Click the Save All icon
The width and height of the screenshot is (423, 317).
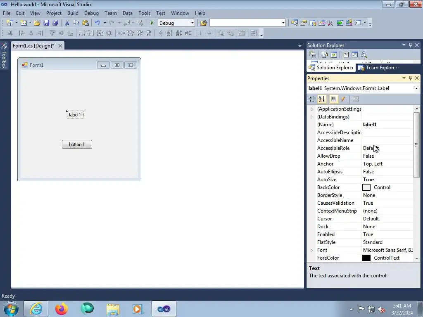pos(55,23)
